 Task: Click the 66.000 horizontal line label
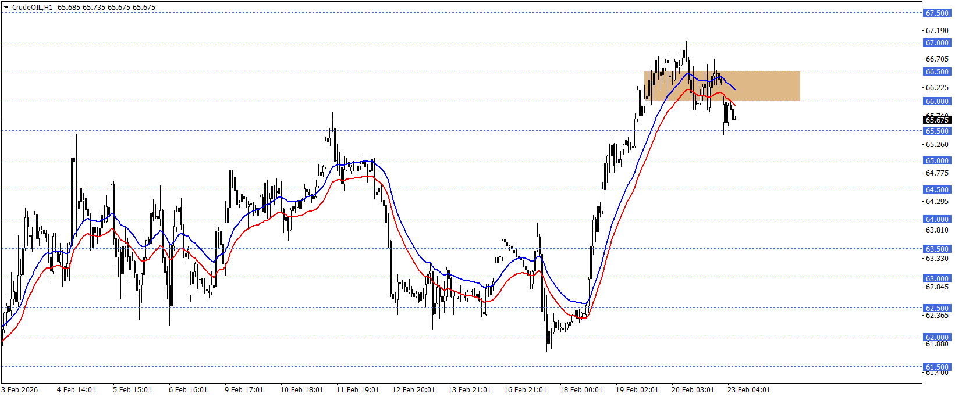coord(937,101)
